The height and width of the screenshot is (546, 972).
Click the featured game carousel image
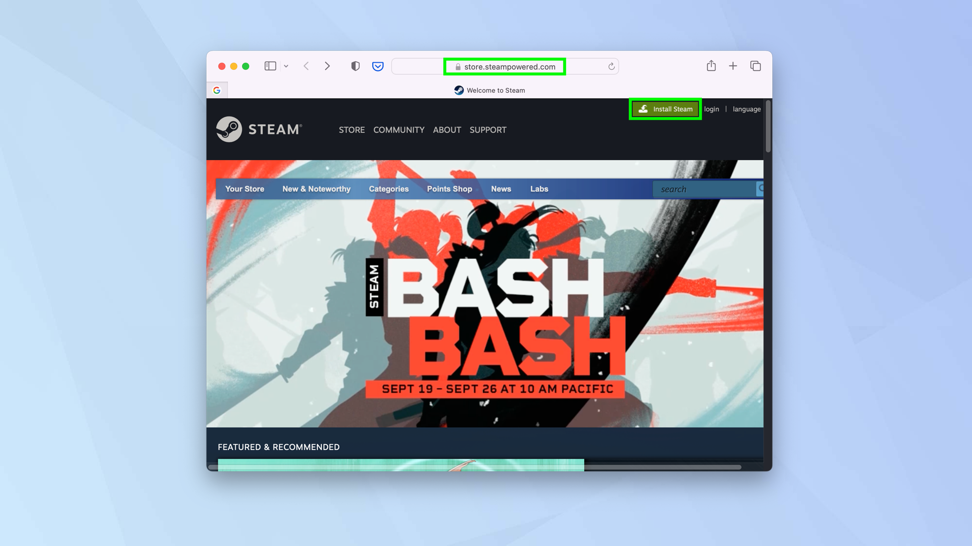pyautogui.click(x=401, y=465)
